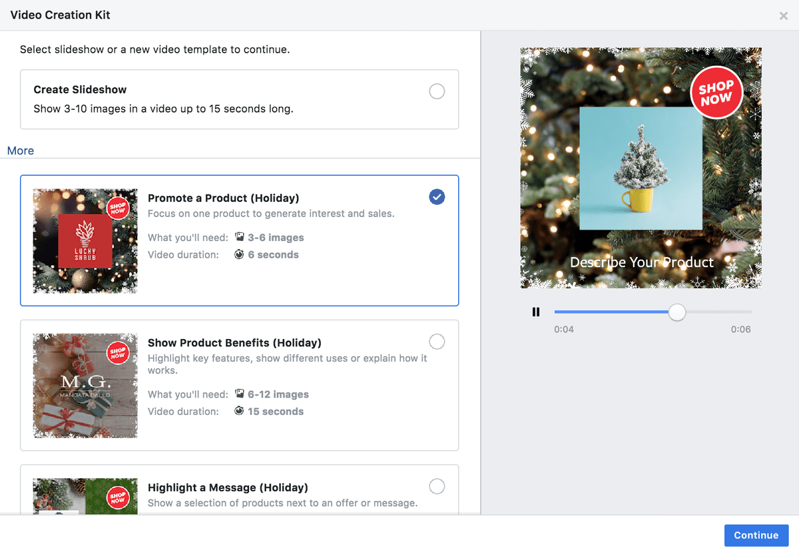The height and width of the screenshot is (556, 799).
Task: Click the tree-in-mug product image in preview
Action: click(641, 168)
